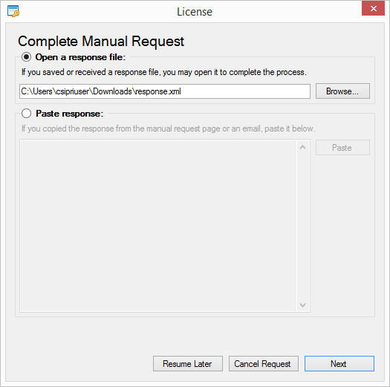Select the Paste response radio button
The height and width of the screenshot is (387, 390).
26,114
